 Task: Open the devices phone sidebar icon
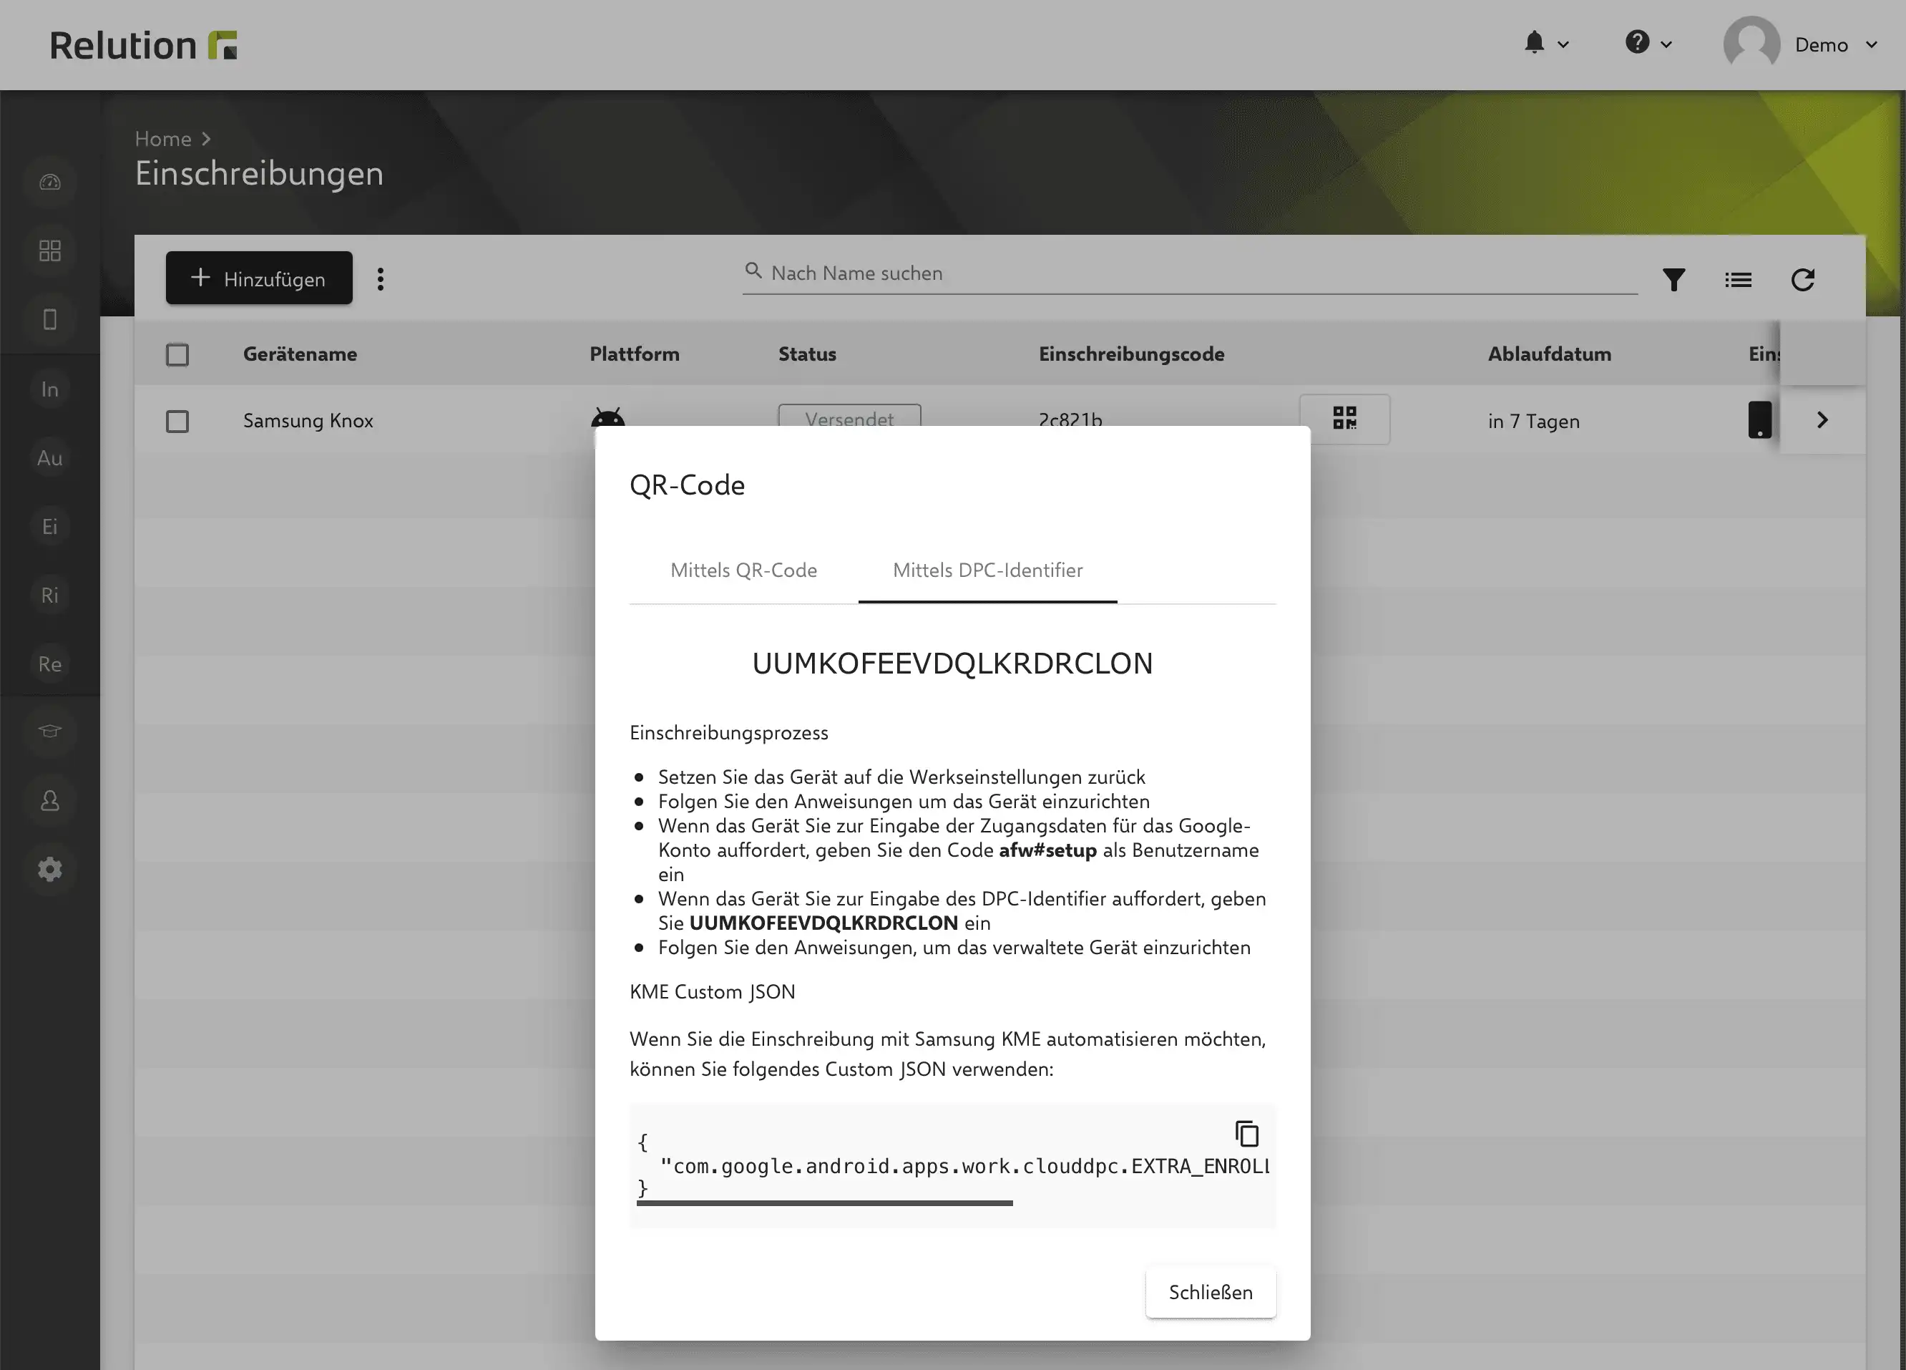(x=49, y=319)
